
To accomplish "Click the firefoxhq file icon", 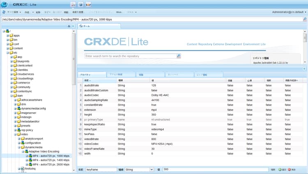I will point(23,169).
